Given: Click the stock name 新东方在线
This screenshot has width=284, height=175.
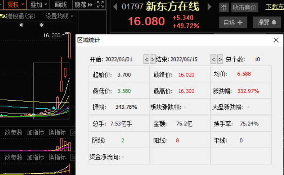Looking at the screenshot, I should [x=173, y=7].
